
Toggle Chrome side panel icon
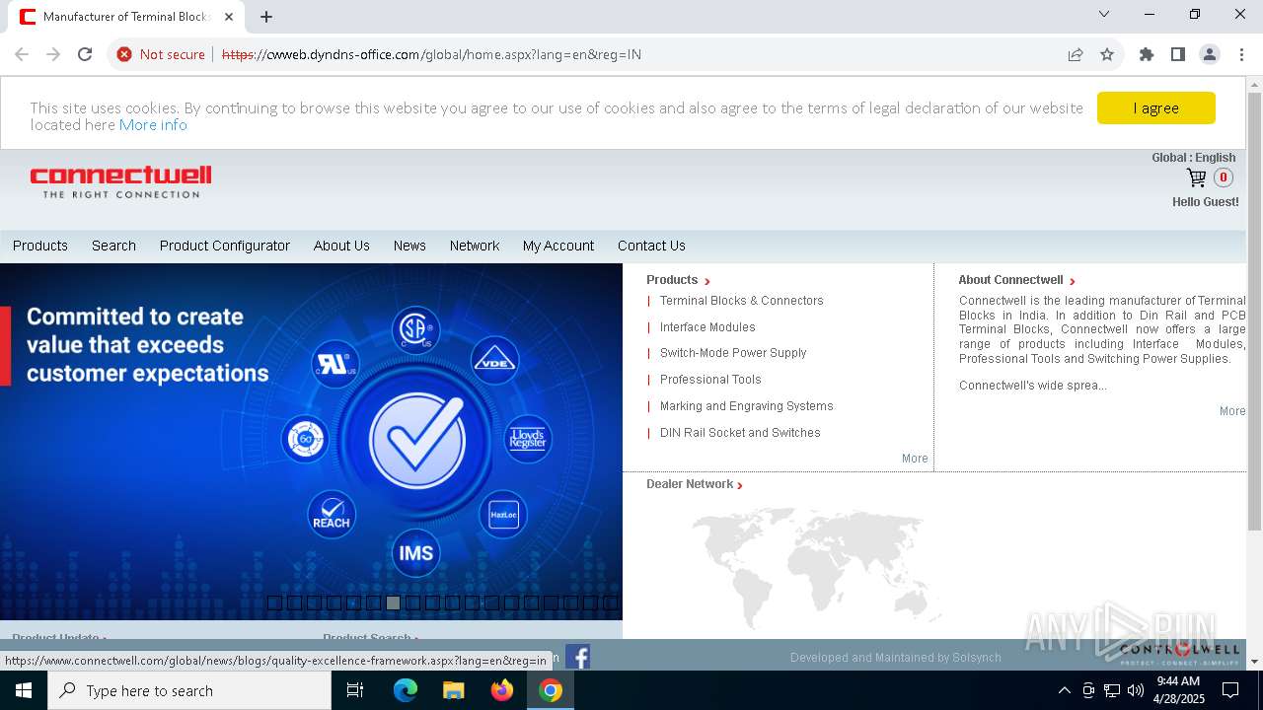[x=1178, y=54]
